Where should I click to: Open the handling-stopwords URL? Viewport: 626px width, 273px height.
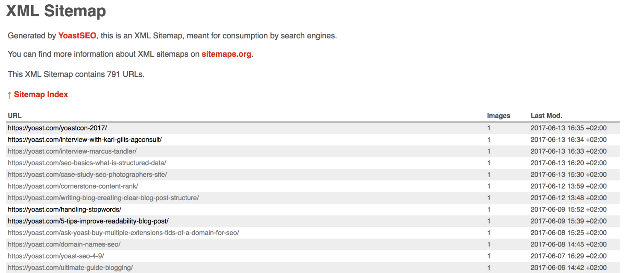click(64, 209)
